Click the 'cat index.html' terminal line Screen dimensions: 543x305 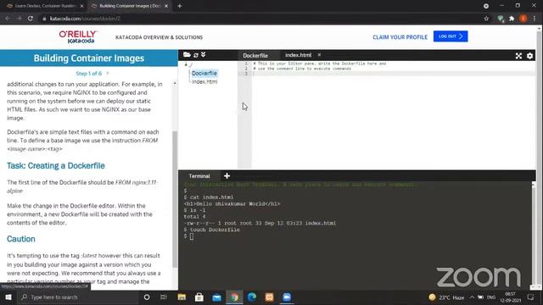pyautogui.click(x=209, y=197)
